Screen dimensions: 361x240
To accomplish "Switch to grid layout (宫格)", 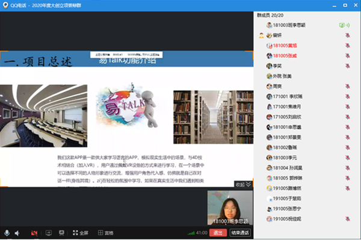I will (x=106, y=233).
